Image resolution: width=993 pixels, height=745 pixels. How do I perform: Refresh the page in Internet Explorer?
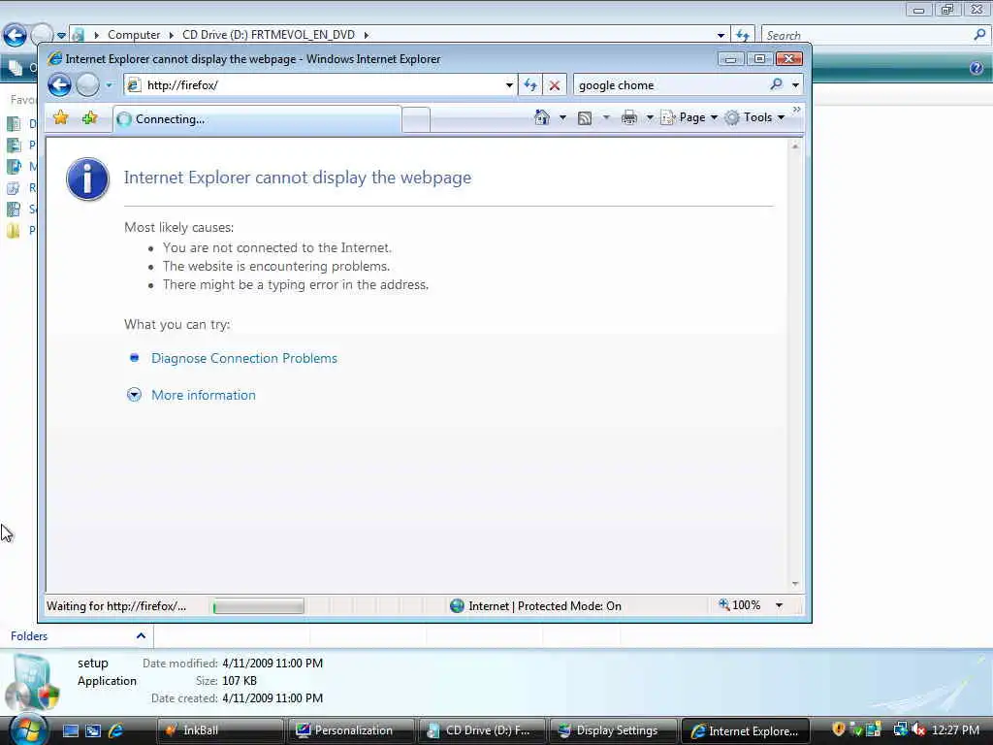click(x=530, y=85)
